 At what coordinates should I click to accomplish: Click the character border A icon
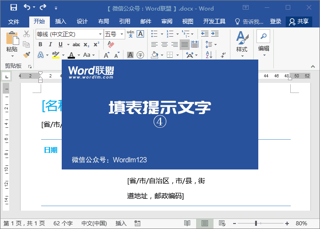pyautogui.click(x=140, y=34)
